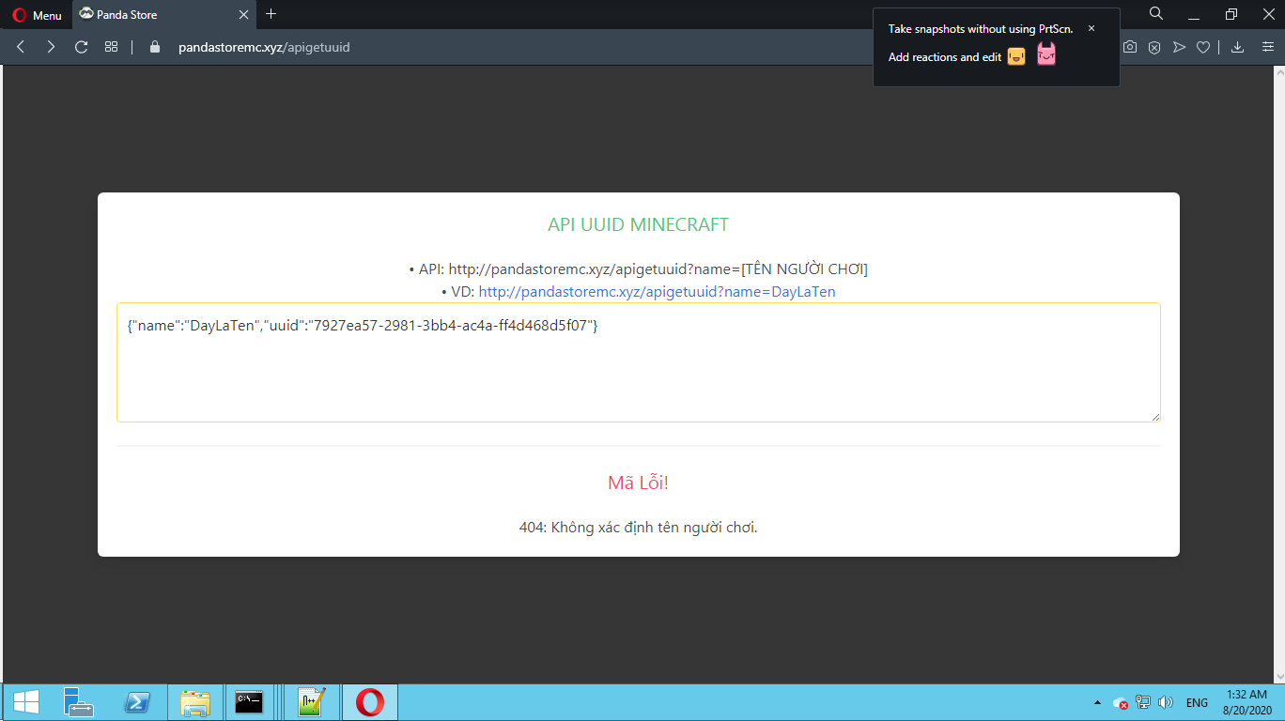Restore down the Opera window
The width and height of the screenshot is (1285, 721).
coord(1231,14)
